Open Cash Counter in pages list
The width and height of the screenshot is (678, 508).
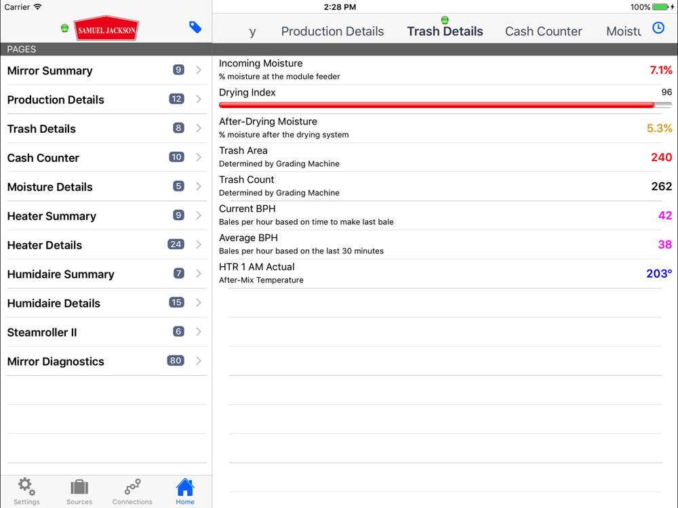click(106, 158)
